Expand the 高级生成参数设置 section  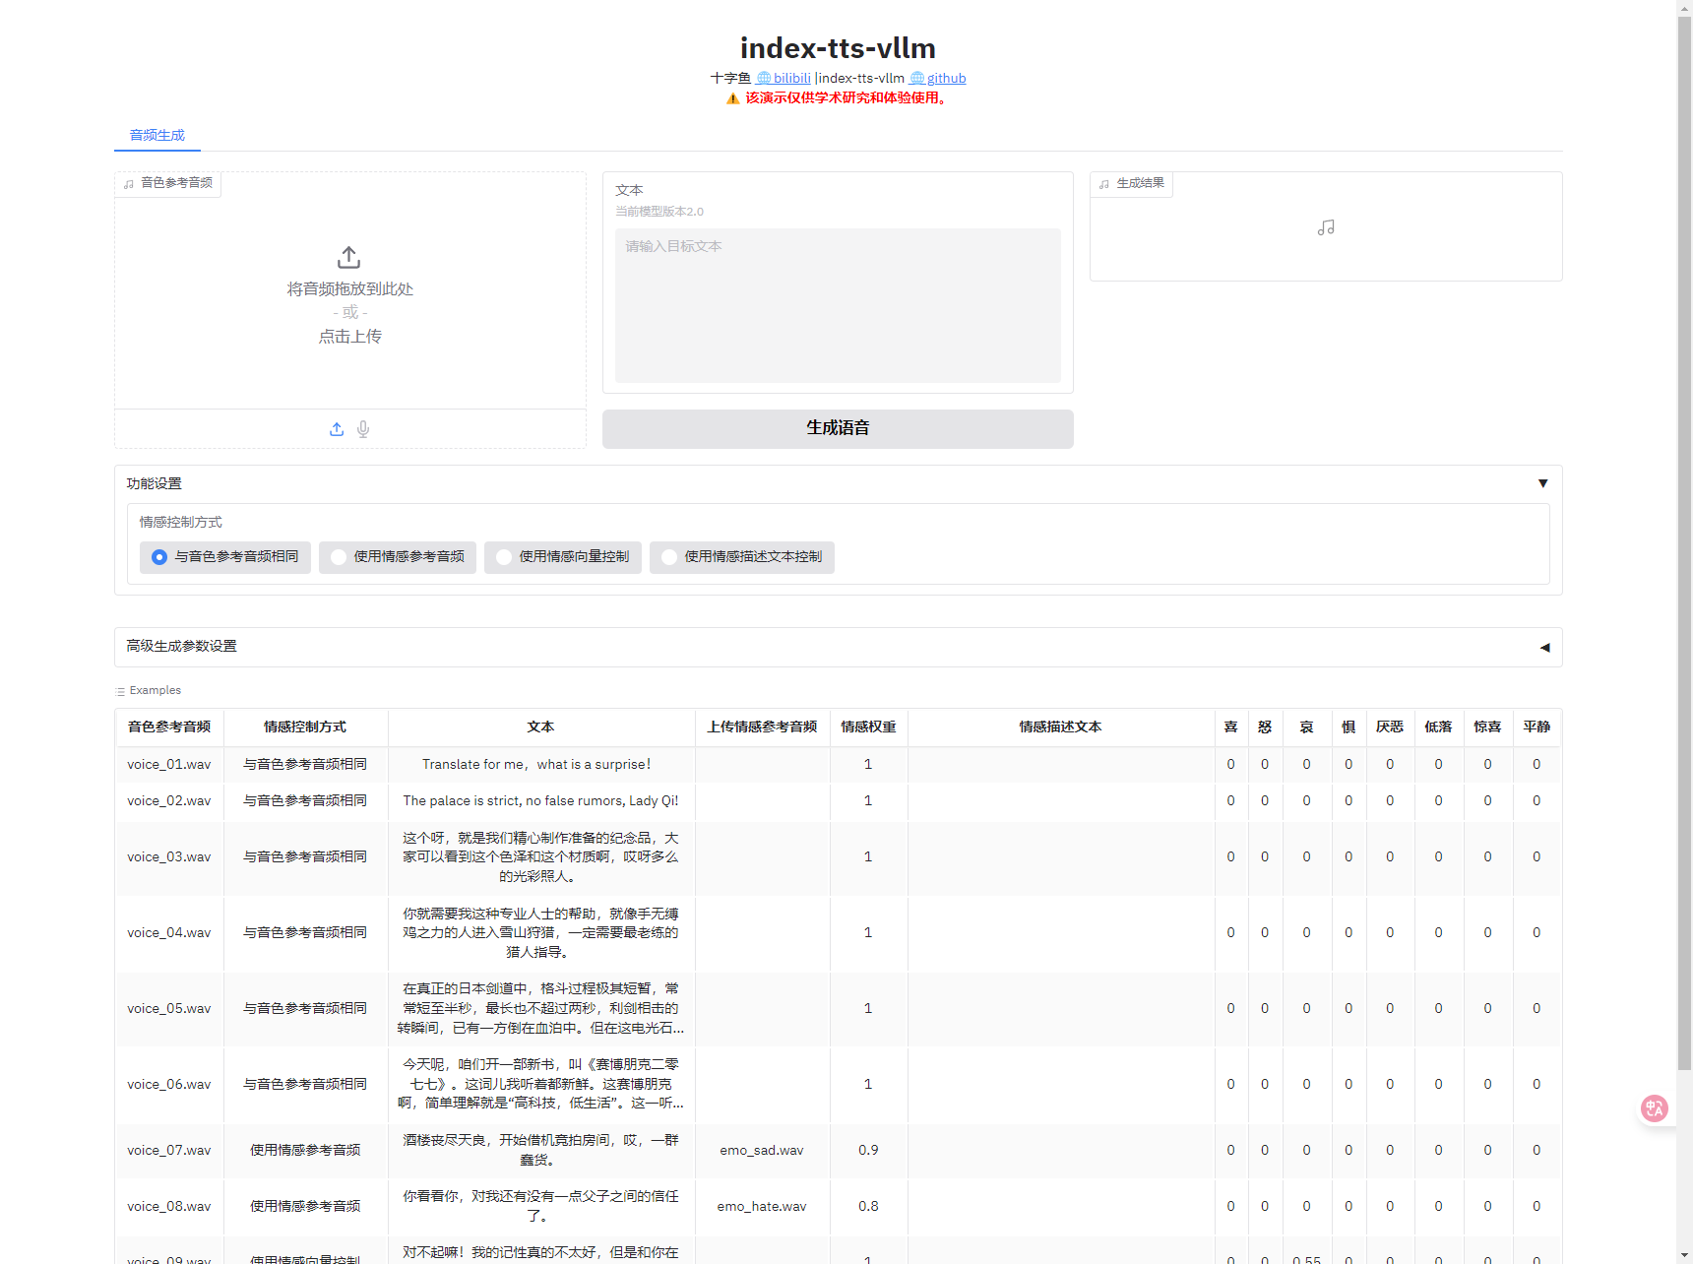coord(1544,647)
